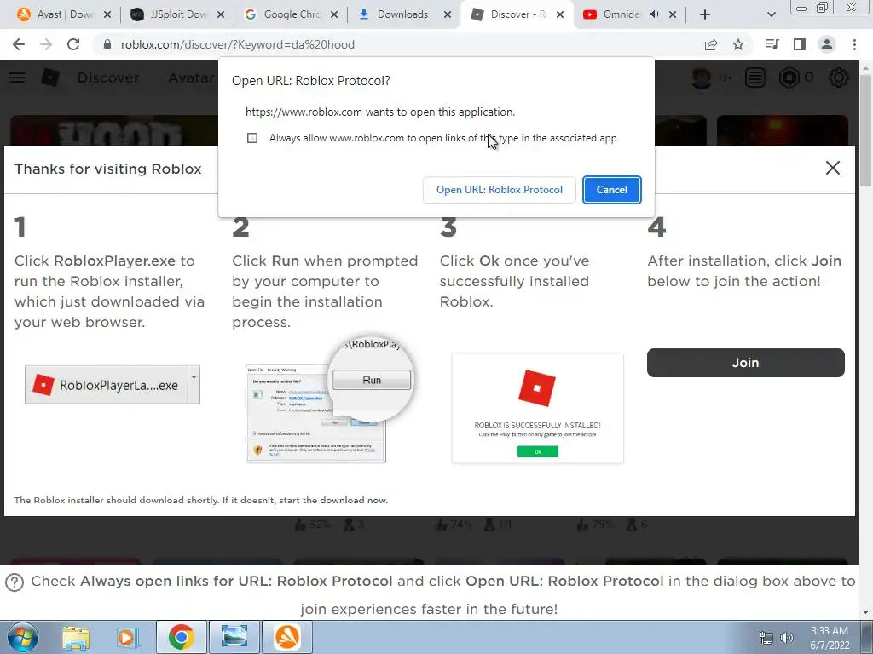This screenshot has height=654, width=873.
Task: Open File Explorer from taskbar
Action: [x=76, y=637]
